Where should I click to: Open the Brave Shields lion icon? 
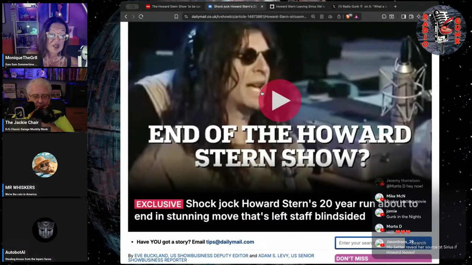click(x=348, y=17)
